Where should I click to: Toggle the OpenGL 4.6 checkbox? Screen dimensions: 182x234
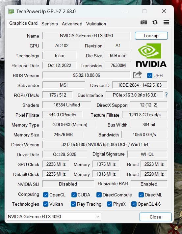[x=134, y=204]
